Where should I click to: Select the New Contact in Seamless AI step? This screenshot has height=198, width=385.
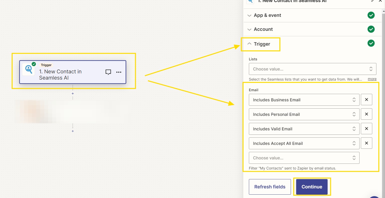(x=73, y=72)
